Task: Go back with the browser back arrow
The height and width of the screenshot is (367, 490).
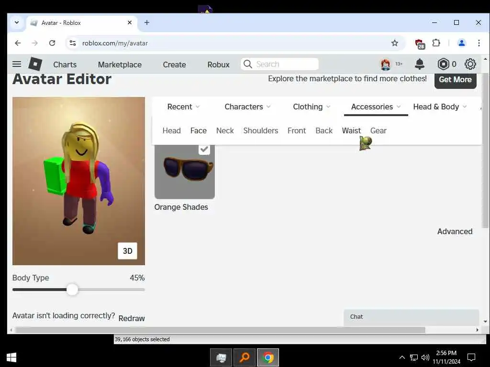Action: pyautogui.click(x=18, y=43)
